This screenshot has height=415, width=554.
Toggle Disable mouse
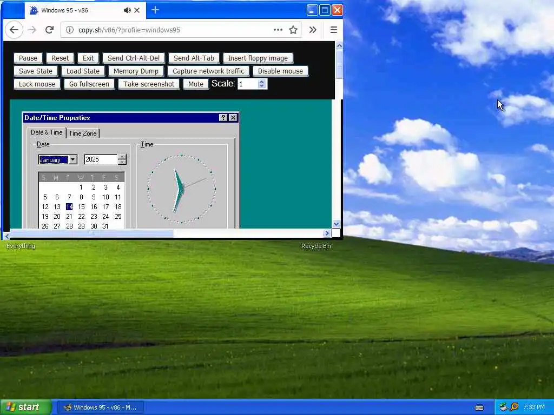pos(281,71)
